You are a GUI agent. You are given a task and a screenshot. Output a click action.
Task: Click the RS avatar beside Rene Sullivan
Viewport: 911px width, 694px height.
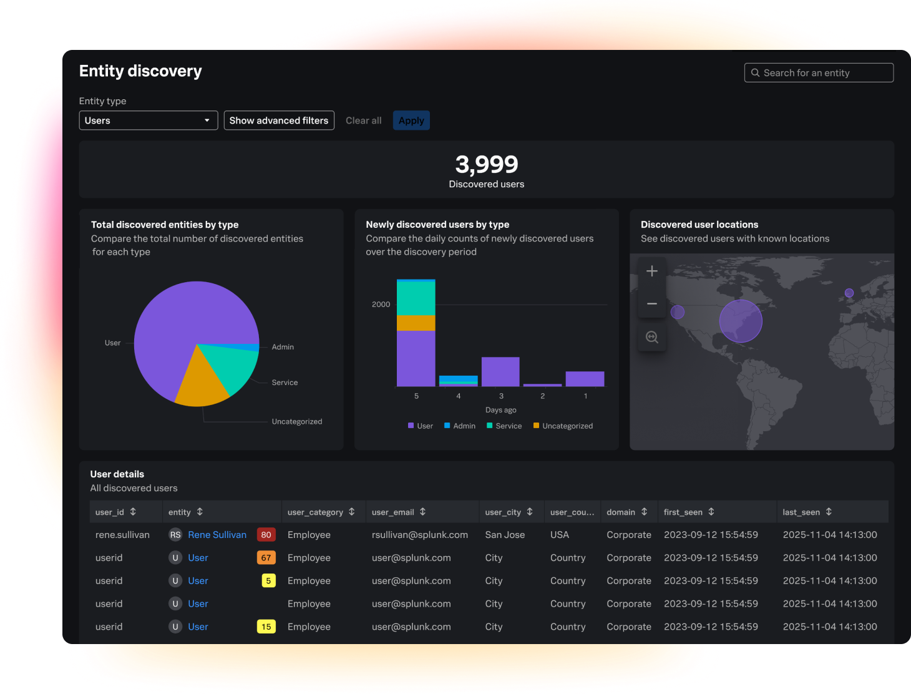175,534
